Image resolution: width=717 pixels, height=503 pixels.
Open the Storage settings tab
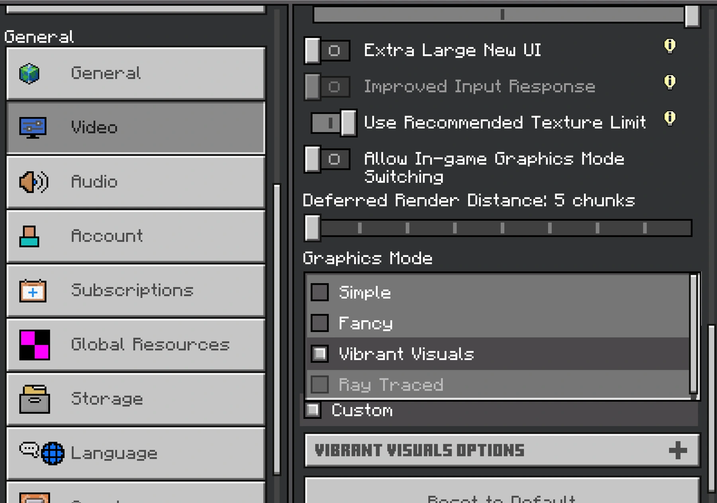[136, 399]
